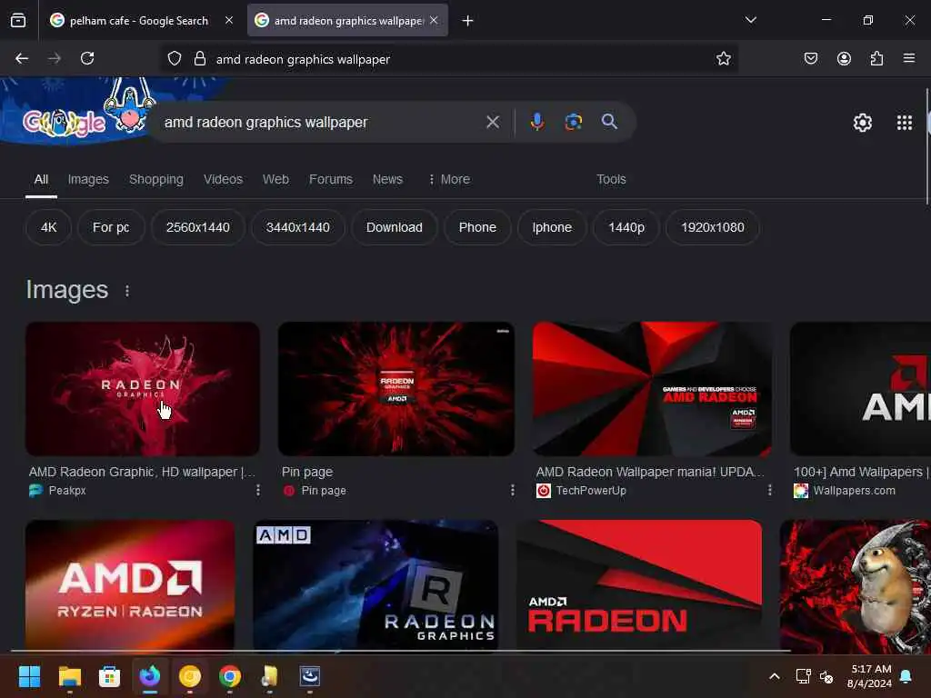Open the extensions puzzle icon
The image size is (931, 698).
coord(876,58)
